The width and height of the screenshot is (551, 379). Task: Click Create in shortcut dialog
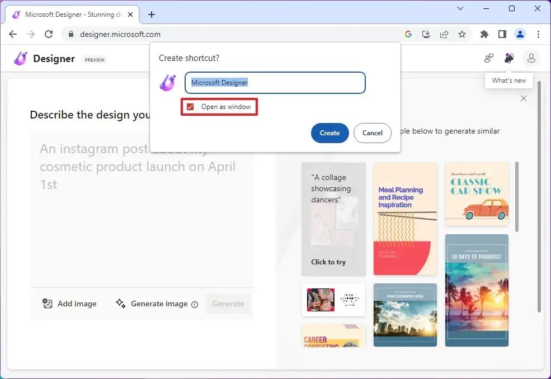click(x=329, y=133)
